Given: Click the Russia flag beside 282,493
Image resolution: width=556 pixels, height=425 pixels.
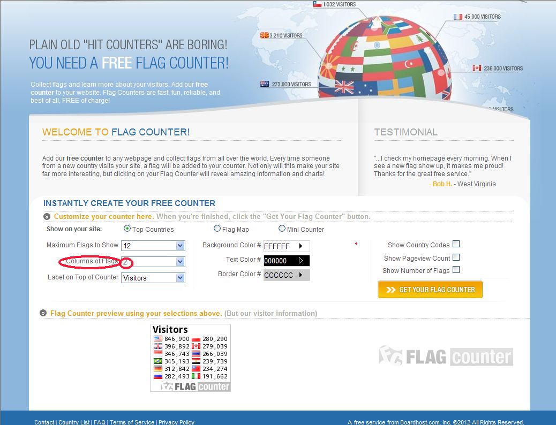Looking at the screenshot, I should click(158, 376).
